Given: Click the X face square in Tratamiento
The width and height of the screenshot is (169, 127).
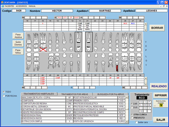Looking at the screenshot, I should (x=149, y=108).
